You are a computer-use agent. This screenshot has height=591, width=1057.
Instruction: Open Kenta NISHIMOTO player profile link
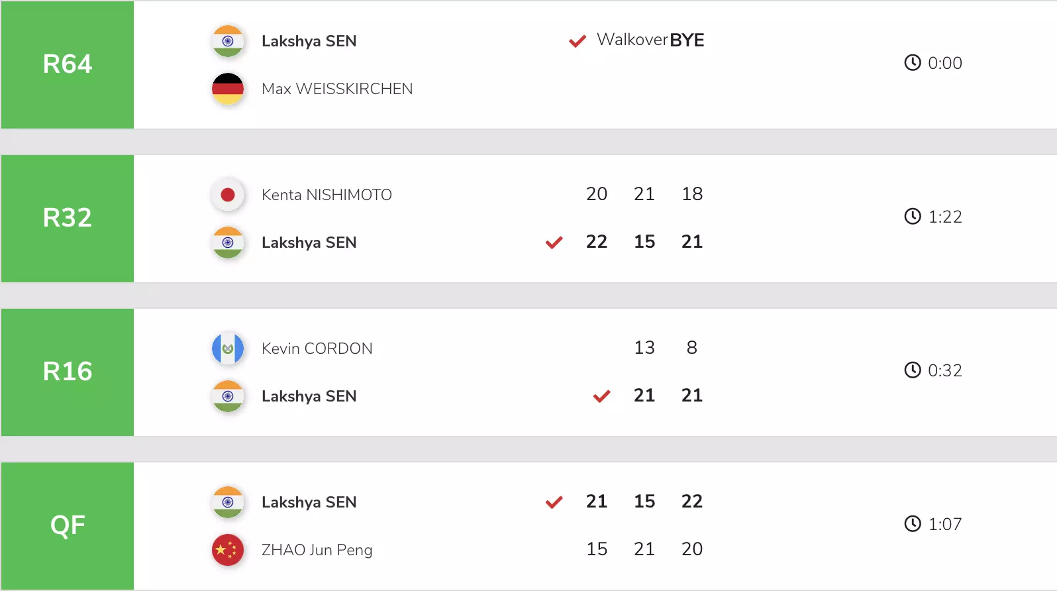(x=327, y=195)
